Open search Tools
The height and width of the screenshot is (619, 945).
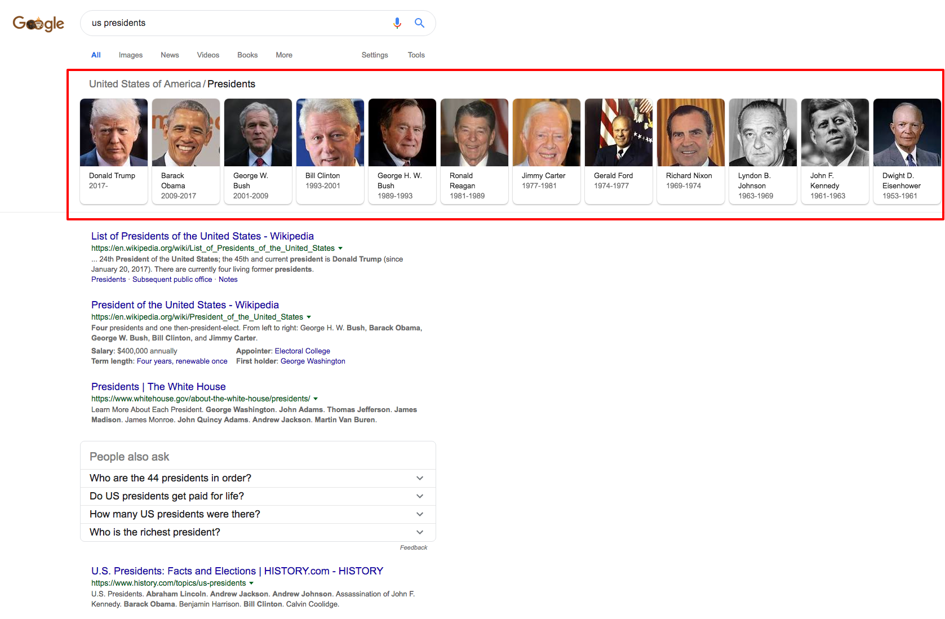[x=416, y=55]
